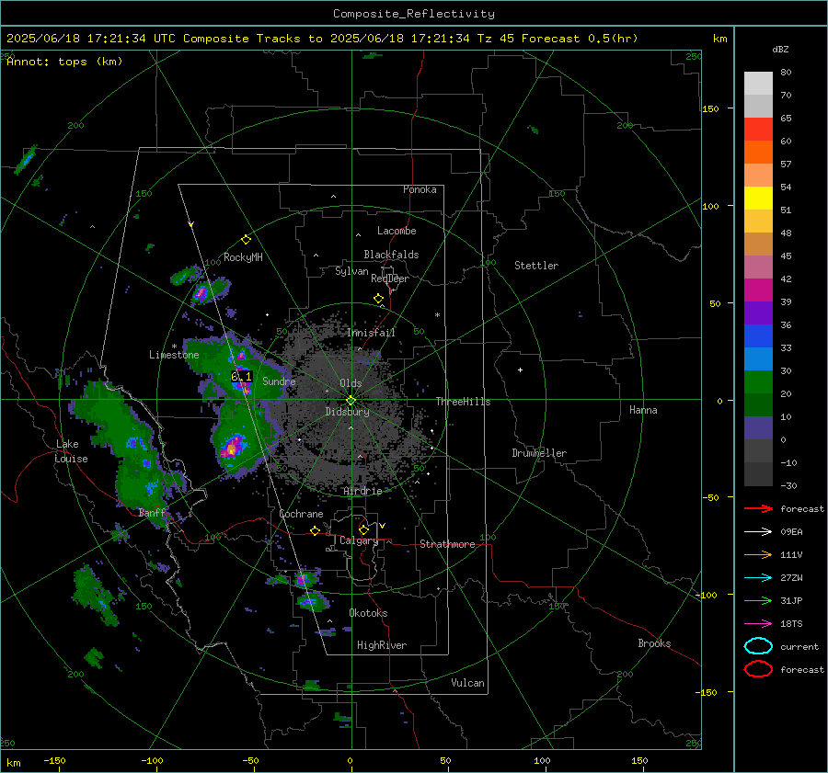Click the Ponoka city label
The width and height of the screenshot is (828, 773).
[420, 189]
